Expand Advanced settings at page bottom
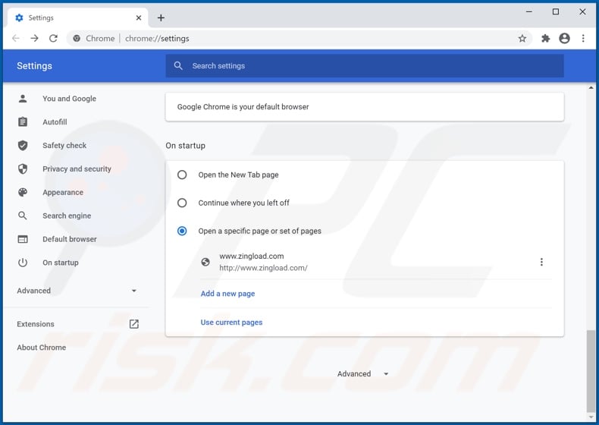599x425 pixels. click(x=363, y=374)
